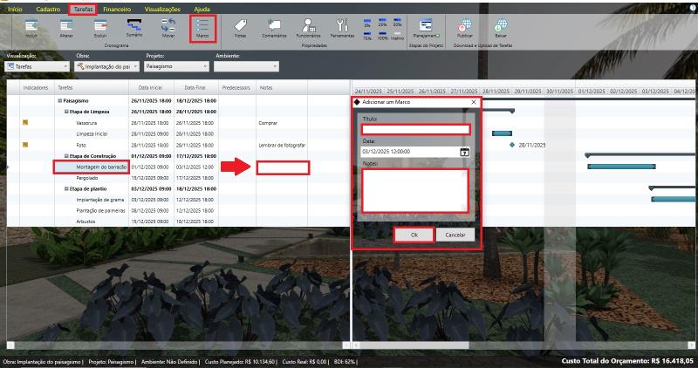This screenshot has height=368, width=698.
Task: Open the calendar picker beside the Data field
Action: click(x=464, y=151)
